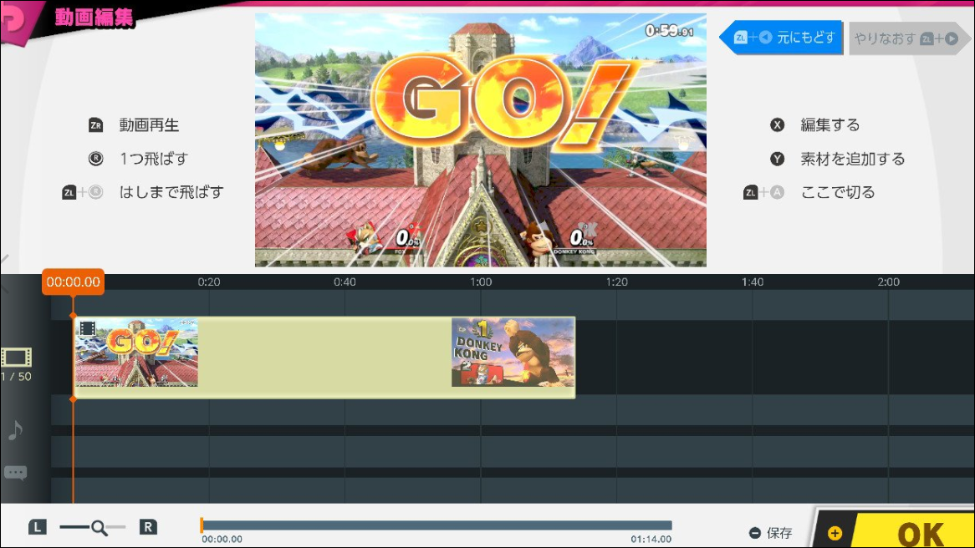Click the 保存 save label
This screenshot has height=548, width=975.
tap(779, 532)
